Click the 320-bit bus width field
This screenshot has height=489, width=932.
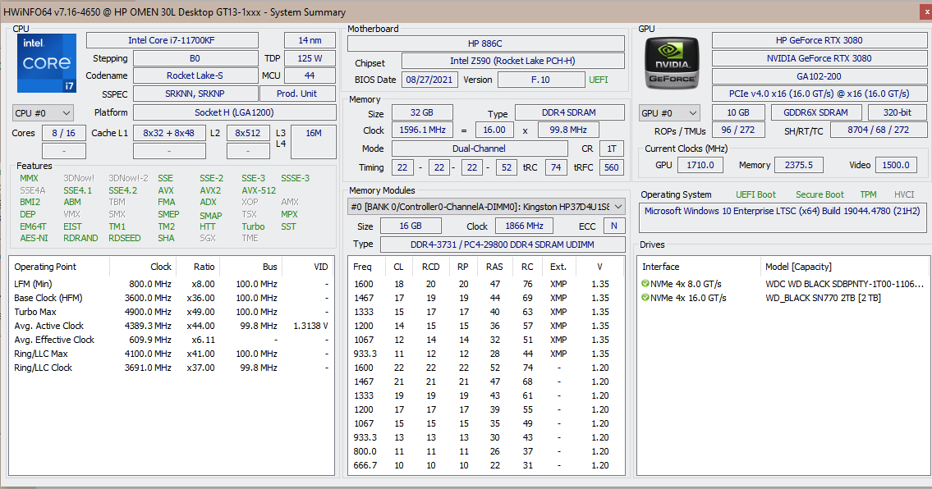(897, 112)
